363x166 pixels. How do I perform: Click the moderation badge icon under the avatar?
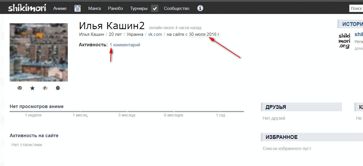pos(58,88)
